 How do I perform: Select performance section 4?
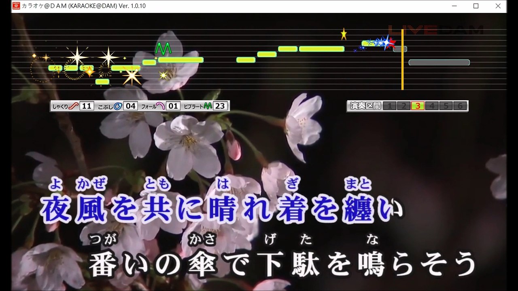point(432,106)
